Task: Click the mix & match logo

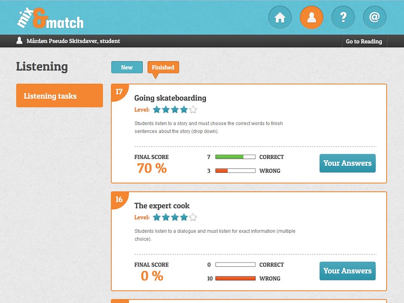Action: click(x=50, y=18)
